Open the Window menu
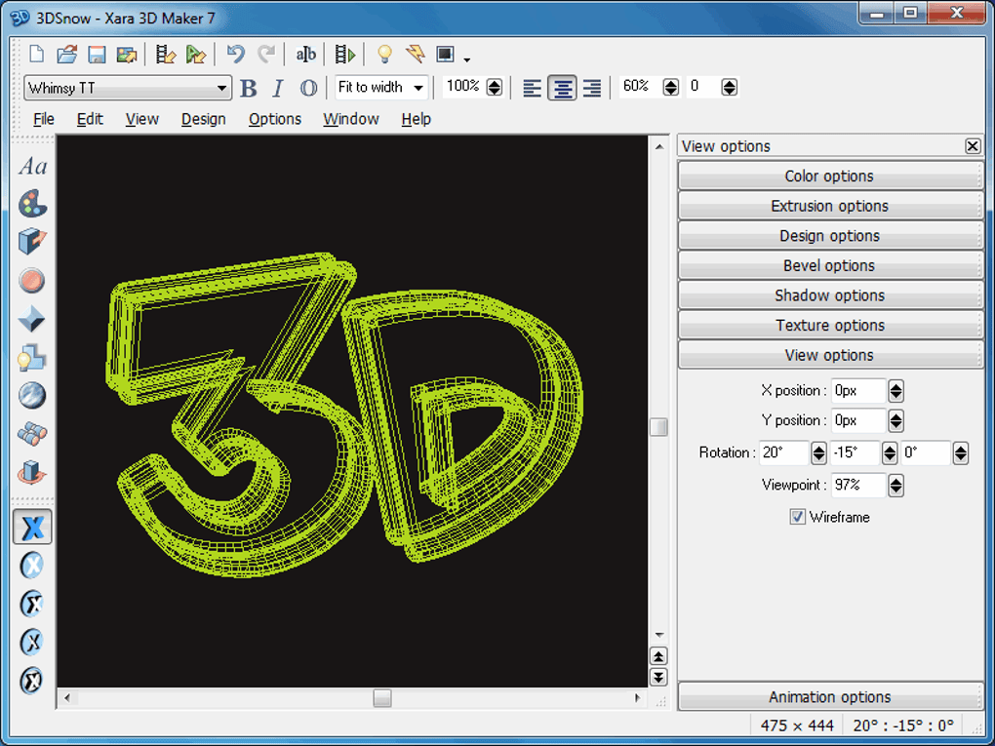 click(x=351, y=119)
